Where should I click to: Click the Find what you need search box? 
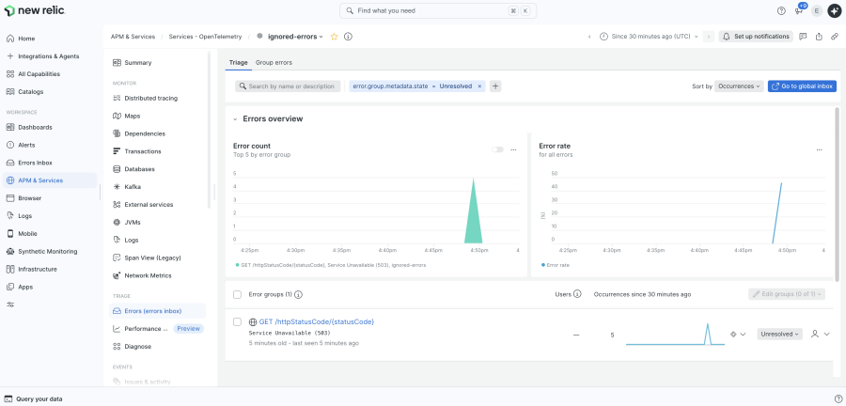tap(437, 10)
